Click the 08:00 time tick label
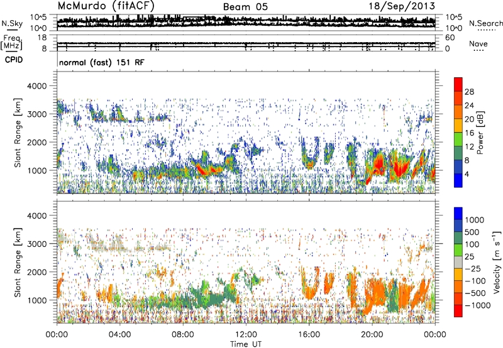Screen dimensions: 503x348 [183, 335]
